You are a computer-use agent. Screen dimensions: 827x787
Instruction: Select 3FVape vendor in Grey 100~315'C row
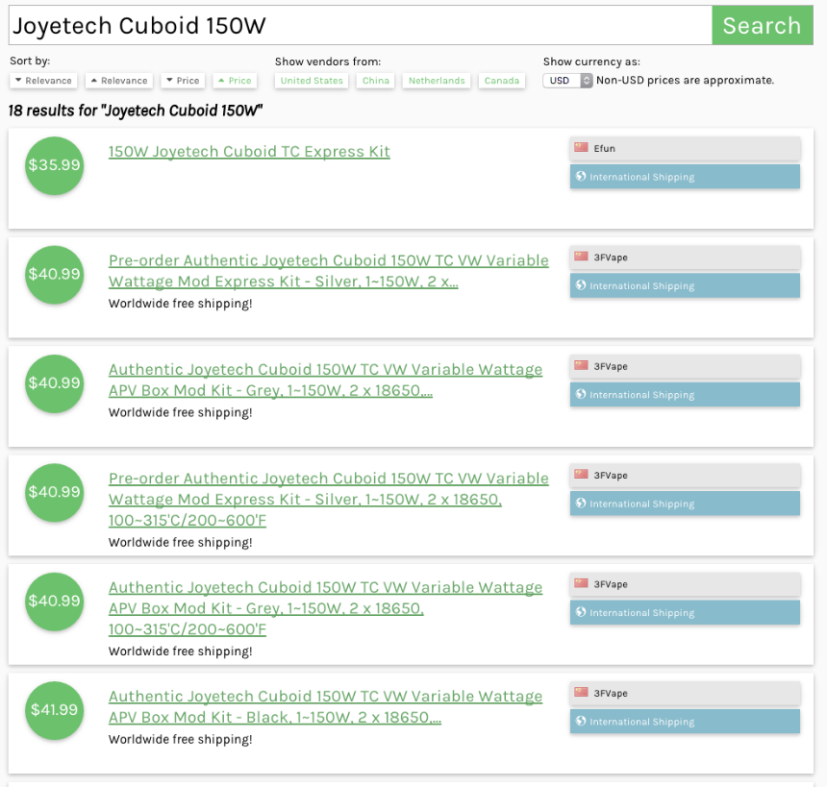tap(611, 584)
